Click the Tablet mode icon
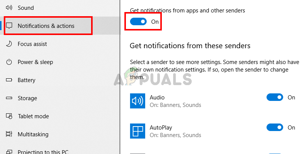 [9, 116]
